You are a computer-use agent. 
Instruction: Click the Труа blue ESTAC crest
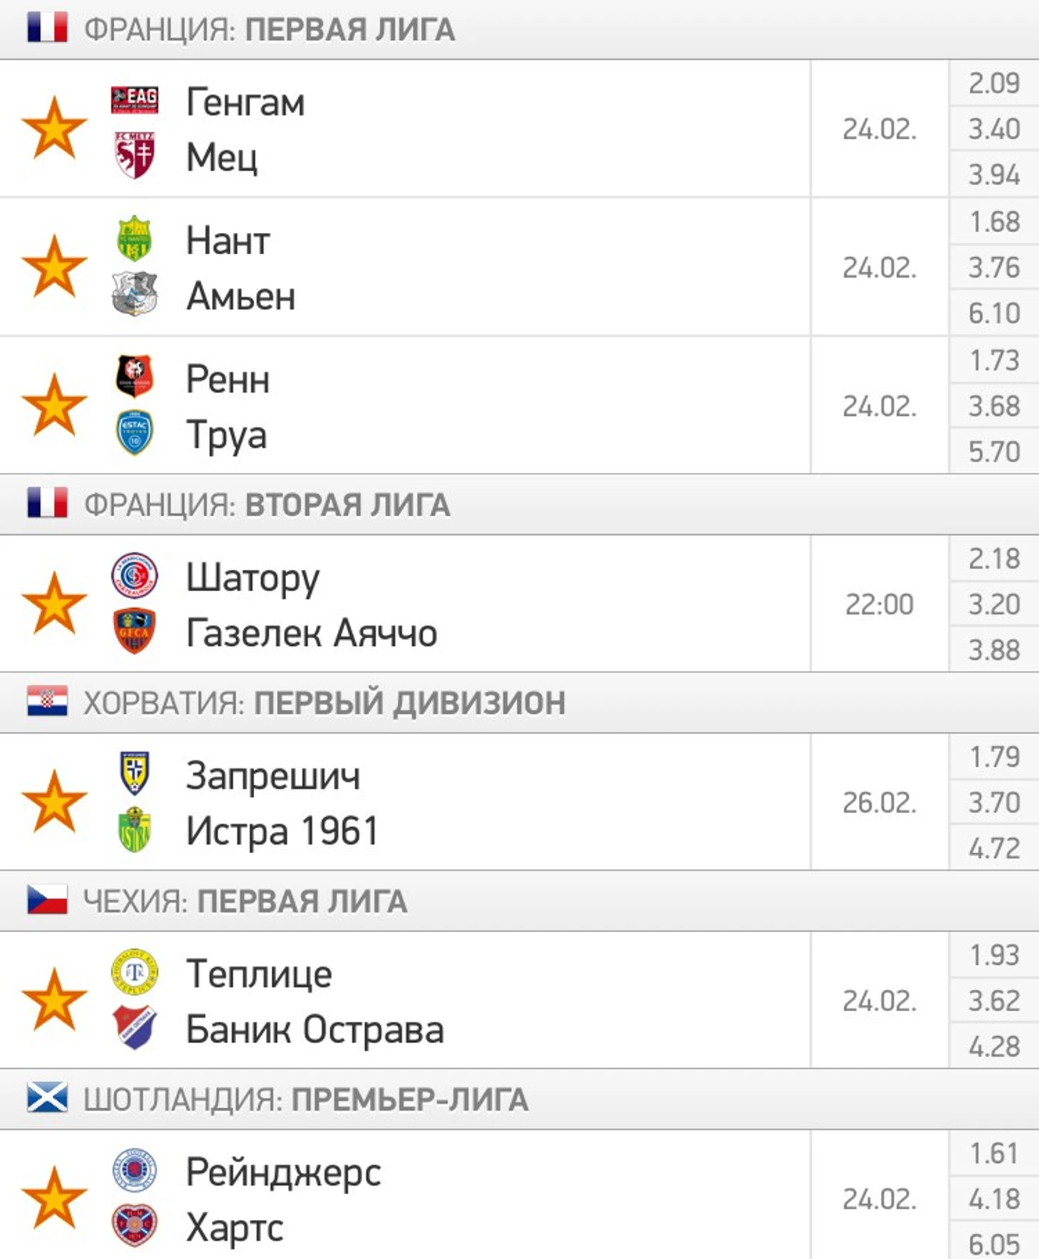[x=135, y=432]
